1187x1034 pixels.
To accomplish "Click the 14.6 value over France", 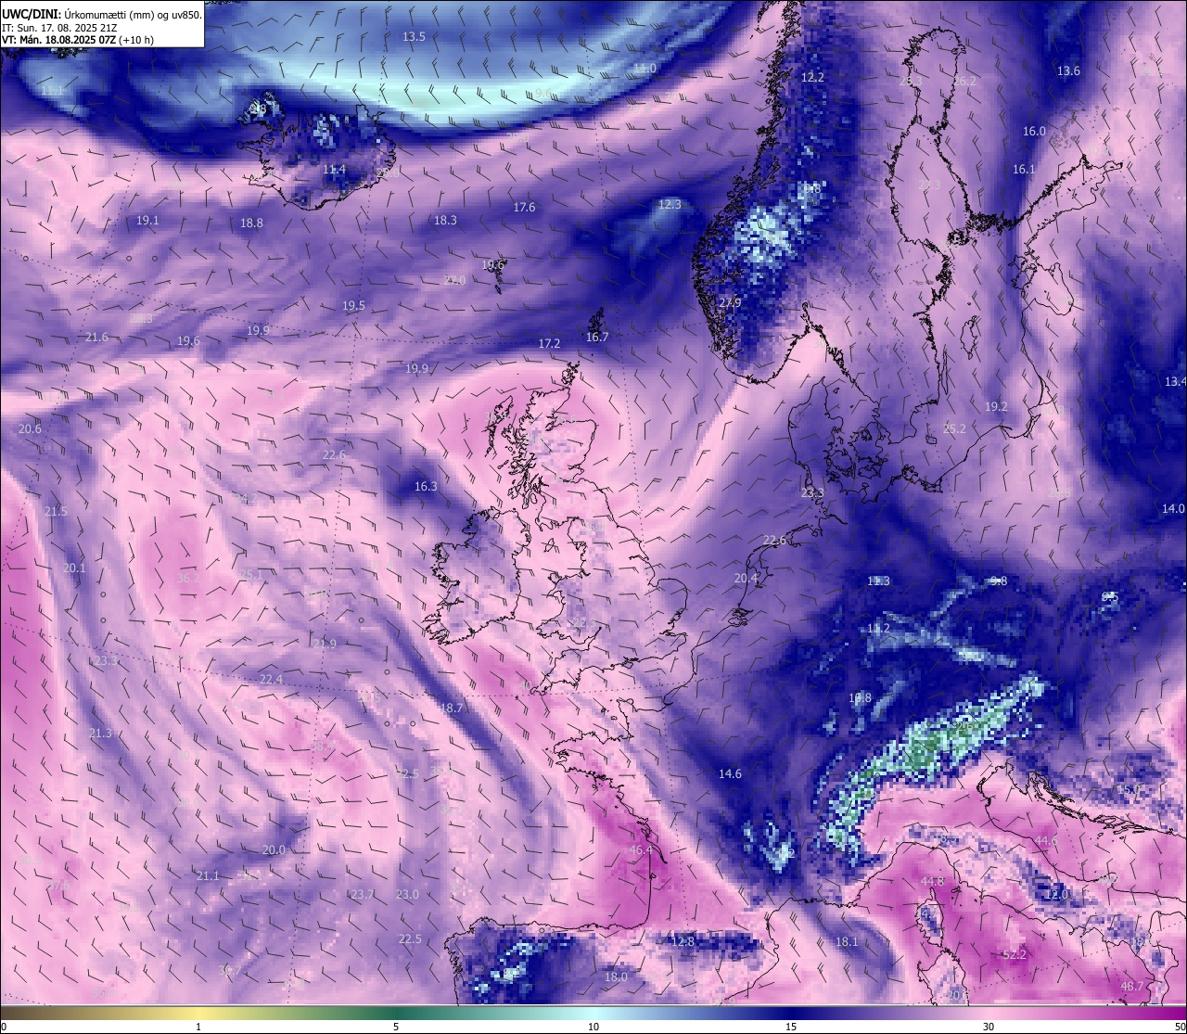I will click(x=730, y=773).
